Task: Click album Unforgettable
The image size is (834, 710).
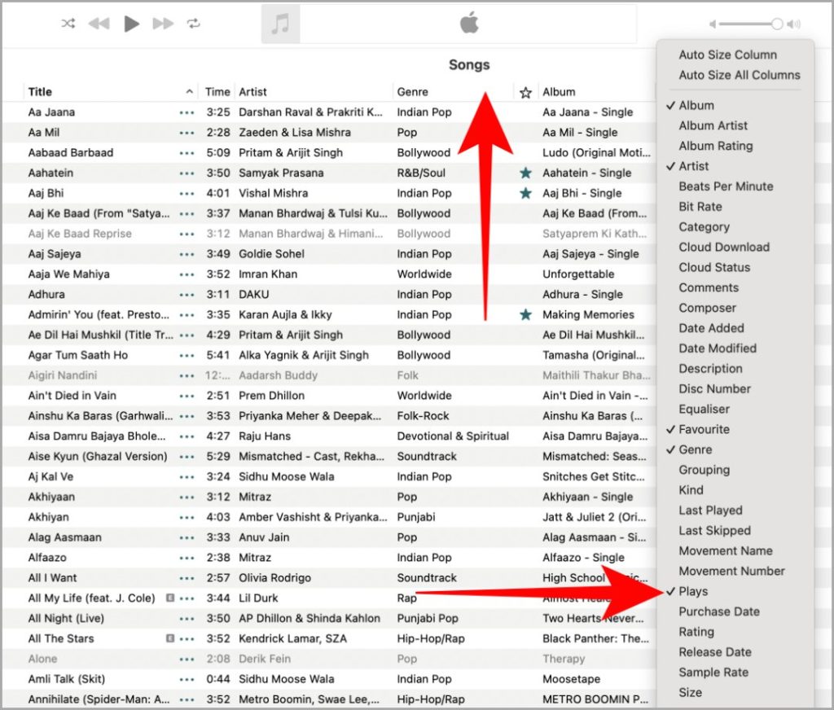Action: click(578, 274)
